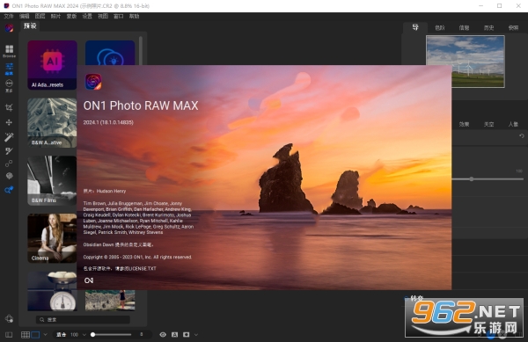528x342 pixels.
Task: Switch to the Info (信息) tab
Action: [464, 28]
